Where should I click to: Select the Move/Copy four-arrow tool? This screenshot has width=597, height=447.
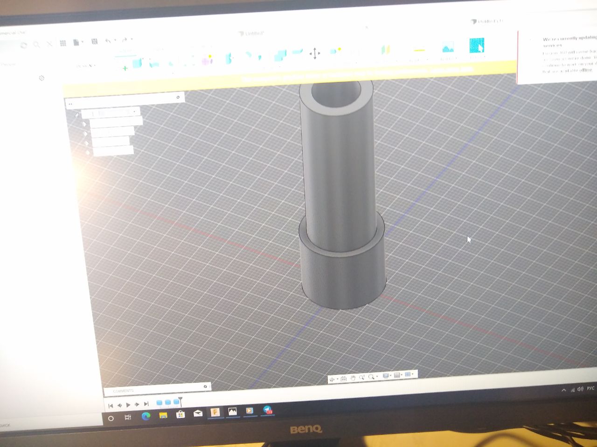[x=315, y=53]
